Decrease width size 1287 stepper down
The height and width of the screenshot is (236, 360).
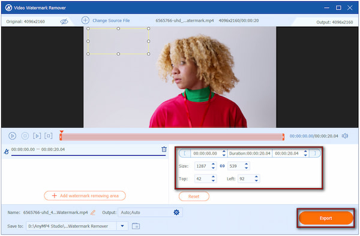[x=213, y=168]
